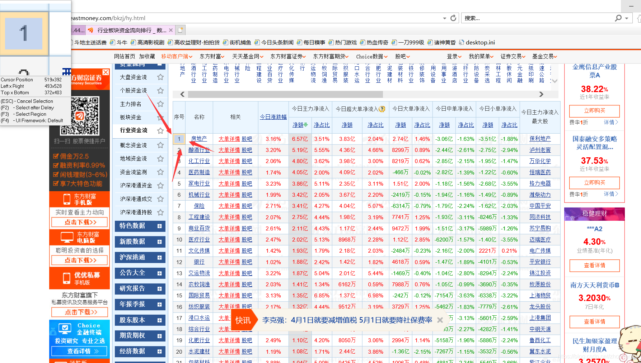The image size is (641, 363).
Task: Toggle favorite star for 资金流监测
Action: click(160, 172)
